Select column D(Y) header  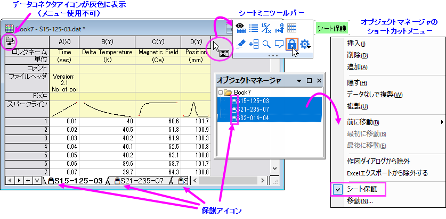tap(196, 43)
